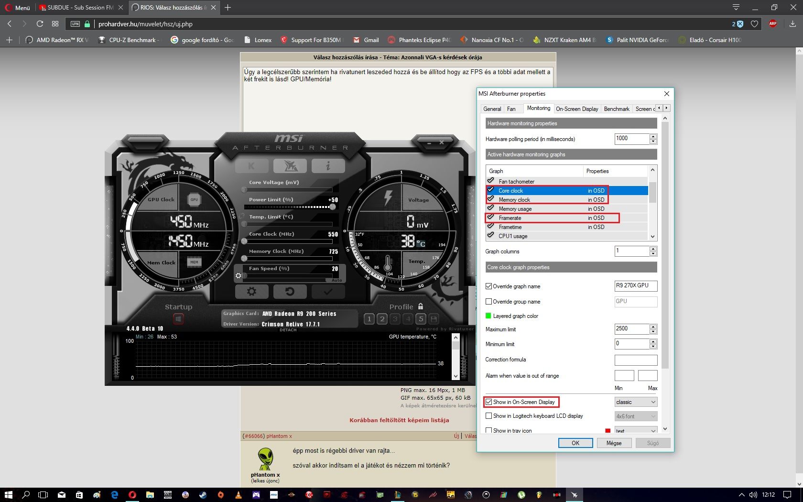The height and width of the screenshot is (502, 803).
Task: Toggle Show in On-Screen Display checkbox
Action: point(488,402)
